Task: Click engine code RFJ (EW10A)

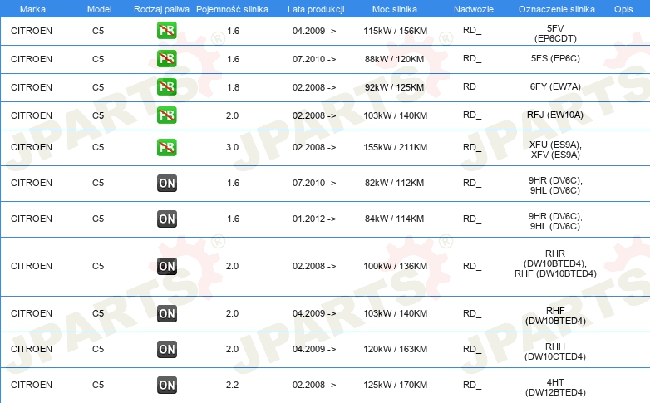Action: pyautogui.click(x=555, y=115)
